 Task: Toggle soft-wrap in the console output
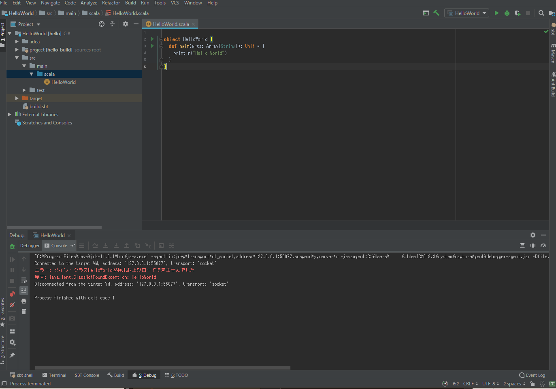pos(24,280)
